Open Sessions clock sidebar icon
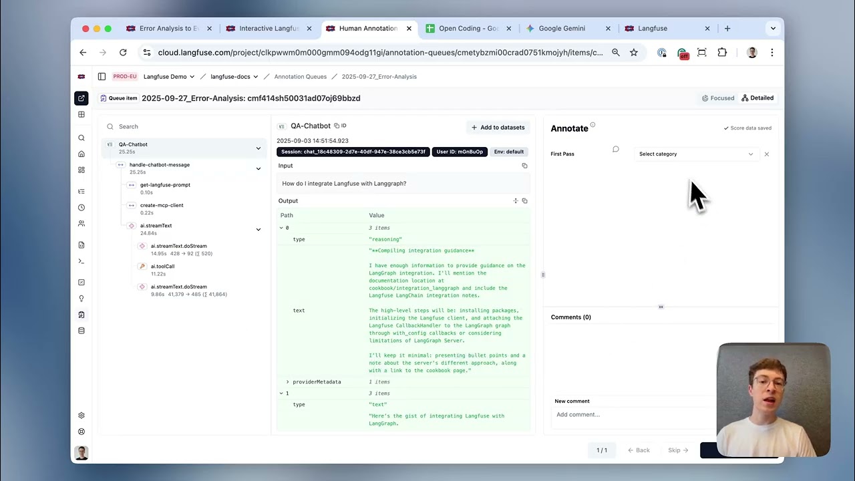This screenshot has width=855, height=481. pyautogui.click(x=81, y=208)
